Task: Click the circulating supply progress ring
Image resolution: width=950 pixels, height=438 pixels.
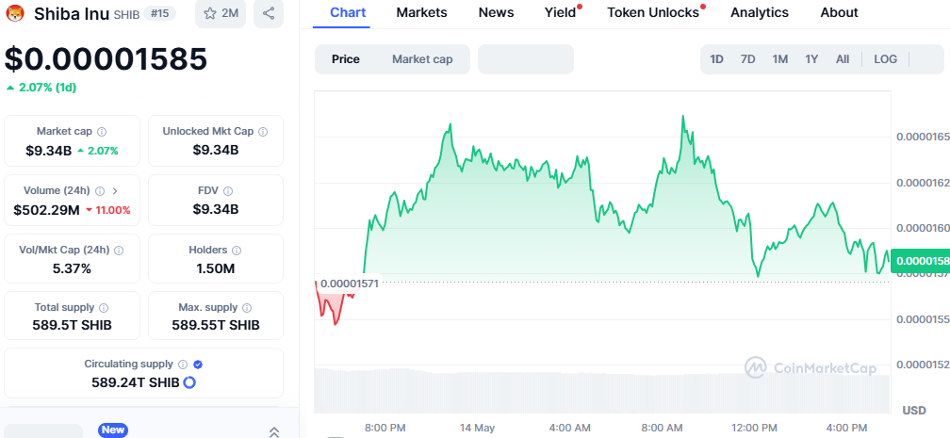Action: 189,382
